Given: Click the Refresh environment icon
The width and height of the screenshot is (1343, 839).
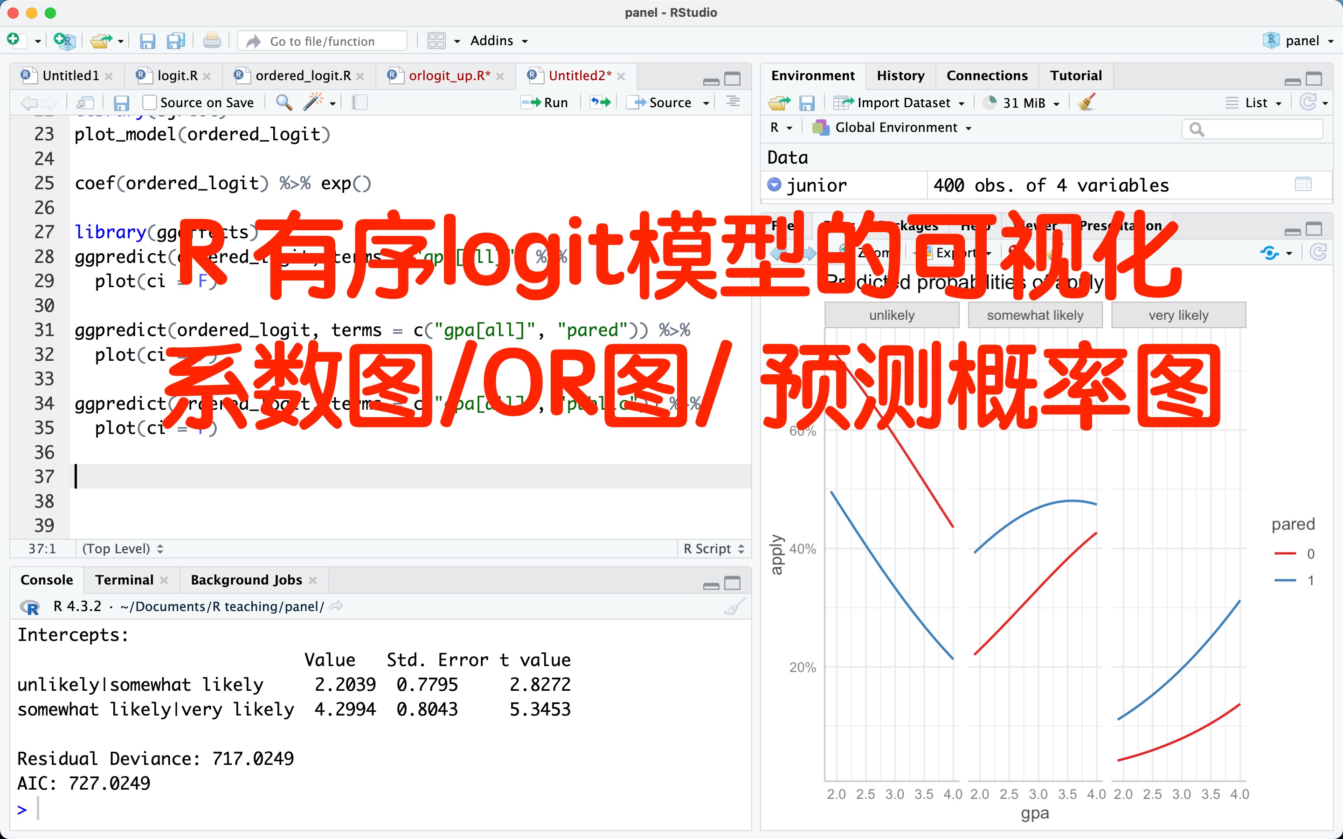Looking at the screenshot, I should 1308,102.
